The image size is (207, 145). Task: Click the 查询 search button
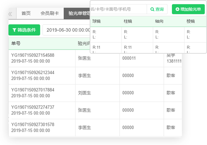tap(157, 9)
